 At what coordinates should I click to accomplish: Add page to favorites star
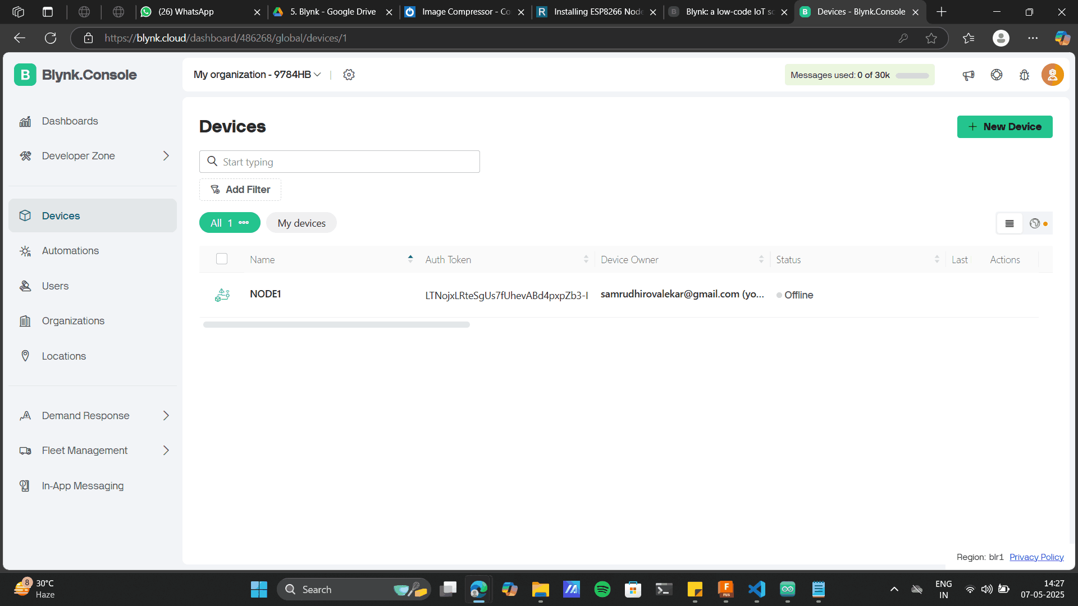point(931,38)
